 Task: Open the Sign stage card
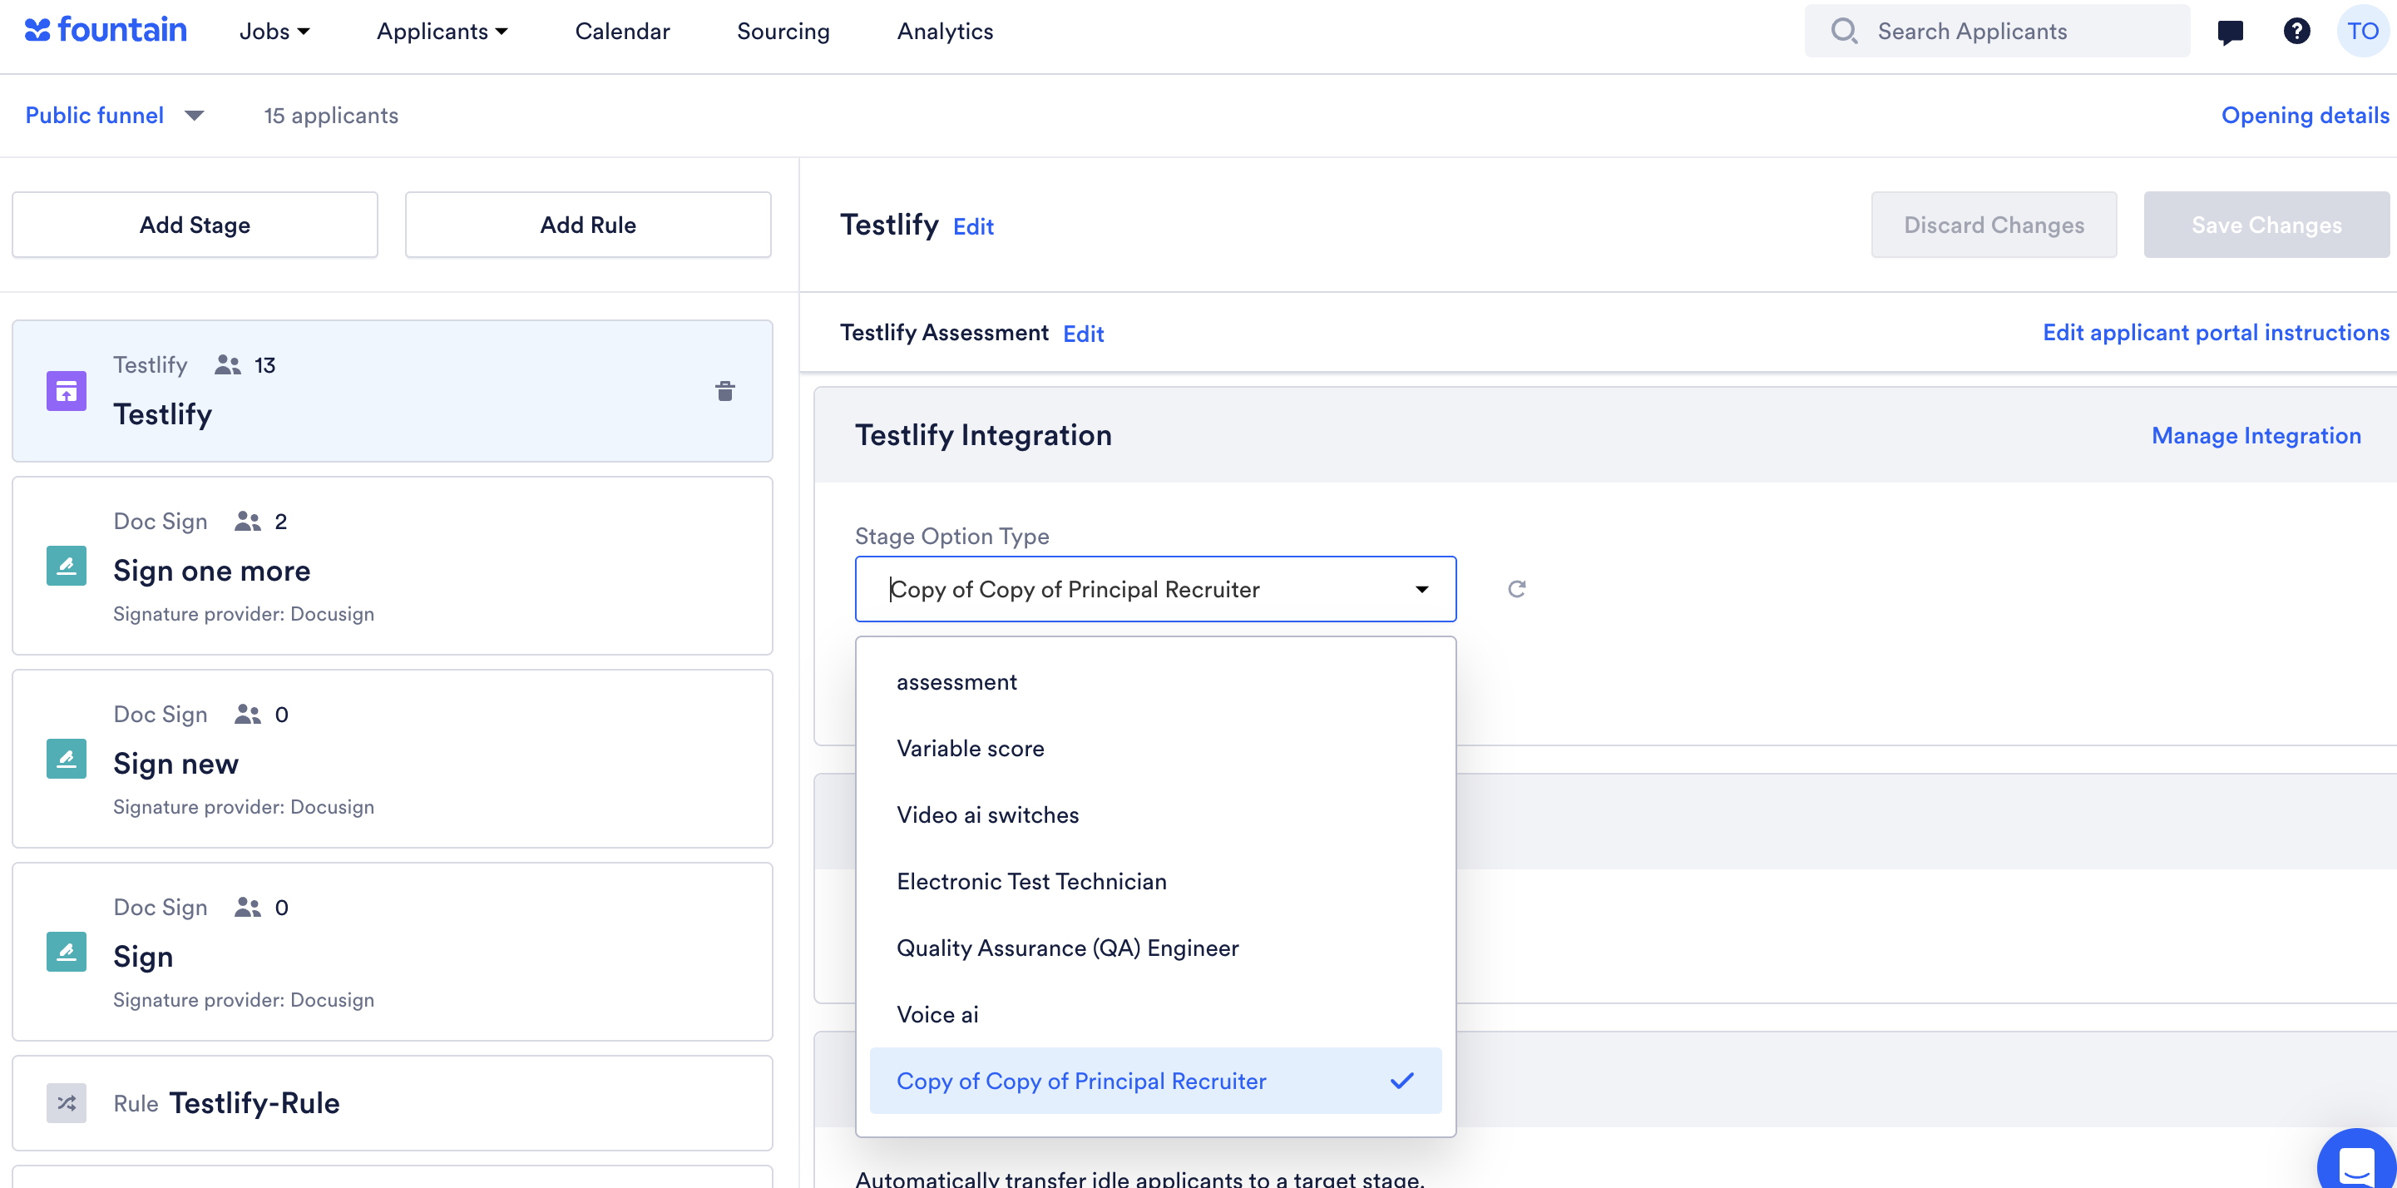coord(392,952)
